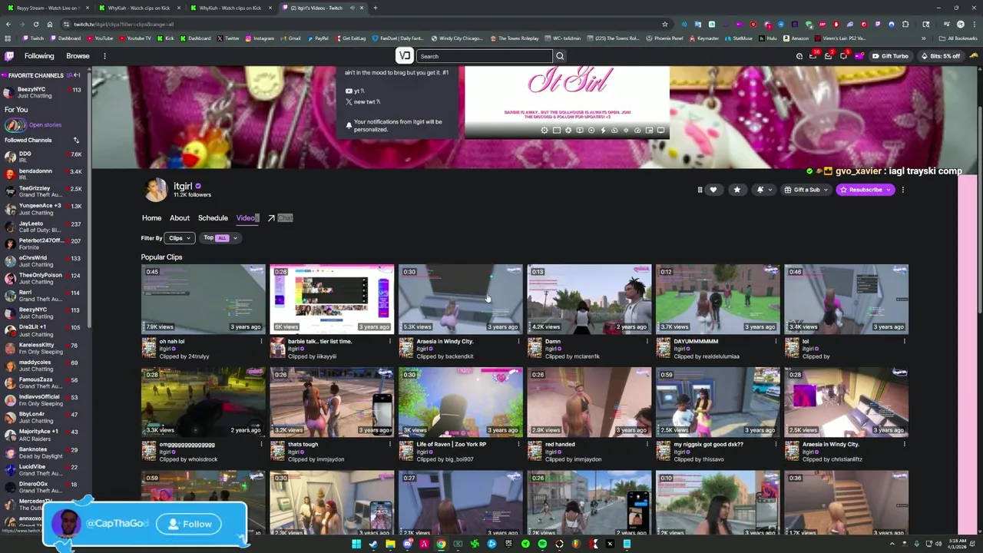
Task: Click the search magnifier button
Action: tap(560, 56)
